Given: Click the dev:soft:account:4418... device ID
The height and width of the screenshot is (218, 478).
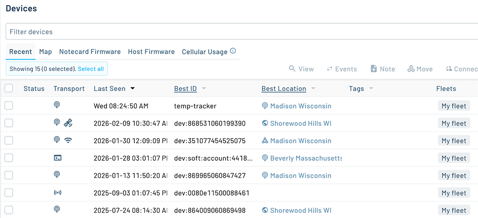Looking at the screenshot, I should coord(213,158).
